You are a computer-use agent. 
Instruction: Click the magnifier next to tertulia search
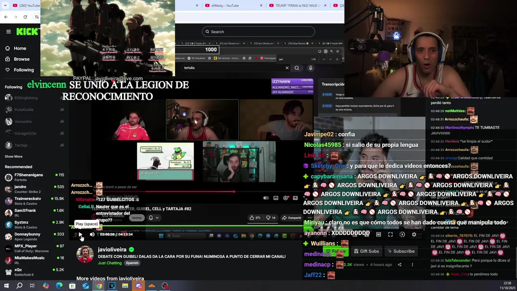(x=297, y=68)
